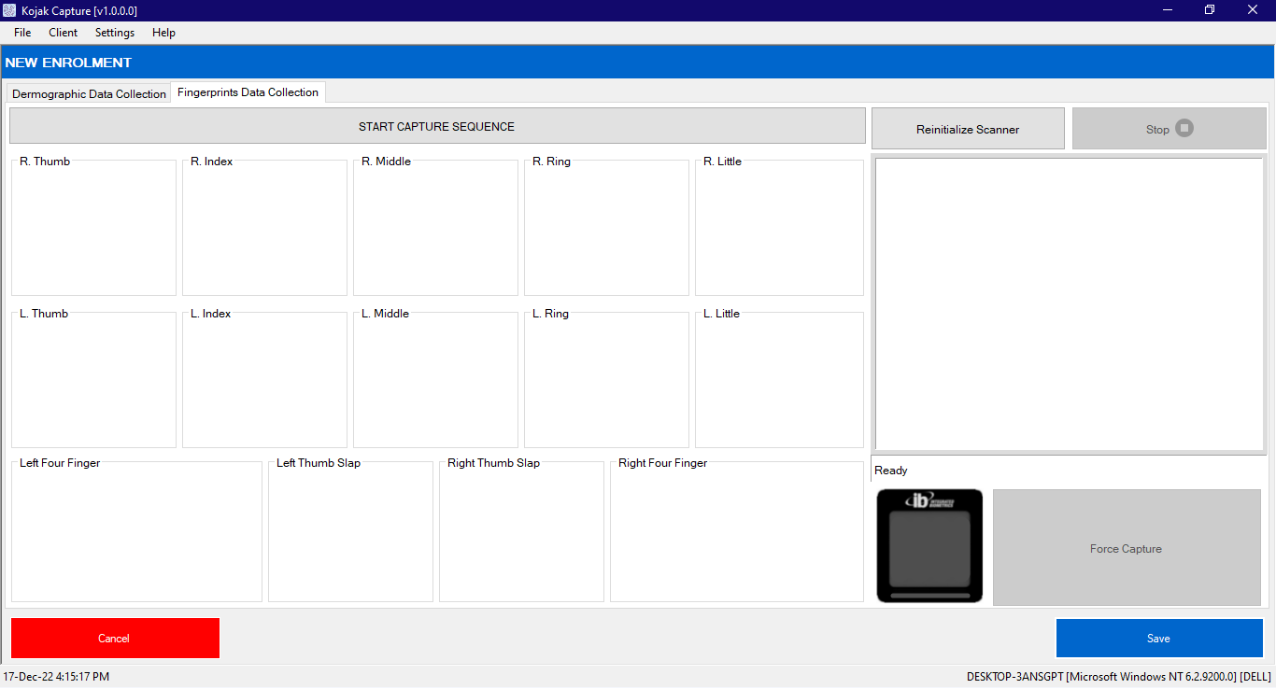This screenshot has height=689, width=1276.
Task: Click START CAPTURE SEQUENCE button
Action: tap(436, 127)
